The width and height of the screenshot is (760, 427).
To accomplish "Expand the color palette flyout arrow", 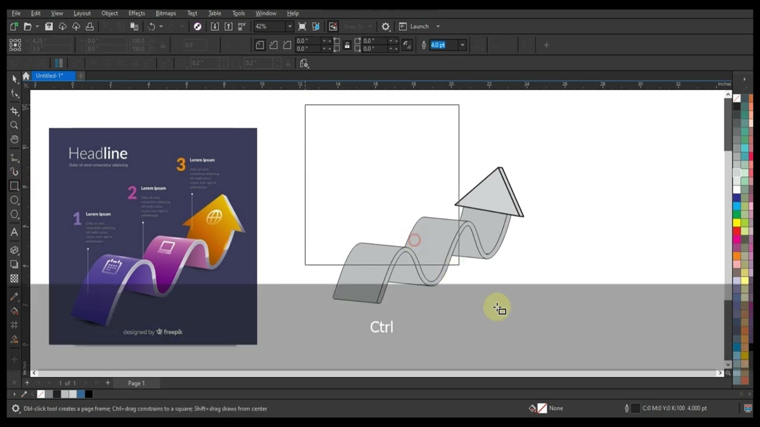I will tap(745, 79).
